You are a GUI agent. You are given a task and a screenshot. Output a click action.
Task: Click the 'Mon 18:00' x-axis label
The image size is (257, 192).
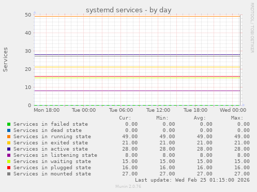47,110
